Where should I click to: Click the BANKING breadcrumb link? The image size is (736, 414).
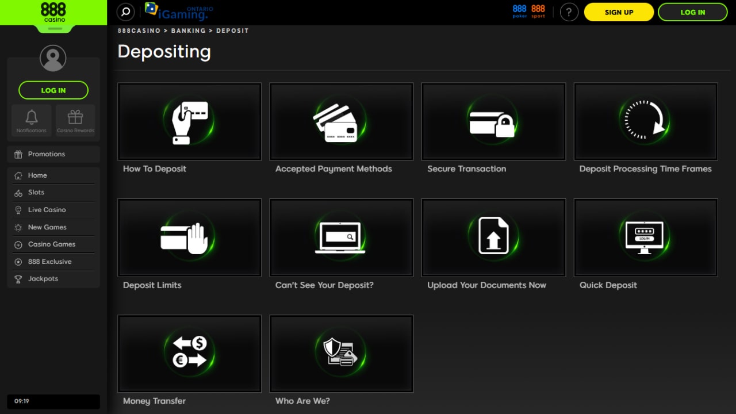tap(188, 30)
